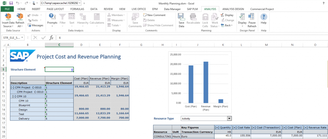Viewport: 328px width, 139px height.
Task: Switch to the EPM tab
Action: 155,9
